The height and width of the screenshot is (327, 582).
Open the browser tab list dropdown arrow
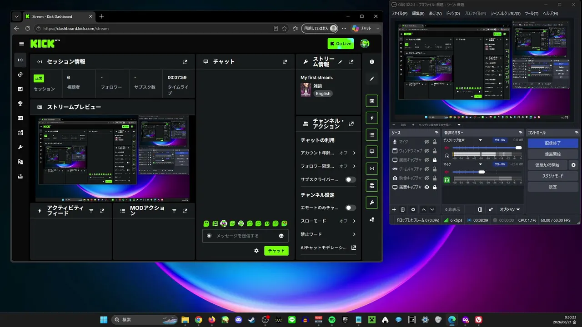pyautogui.click(x=17, y=16)
